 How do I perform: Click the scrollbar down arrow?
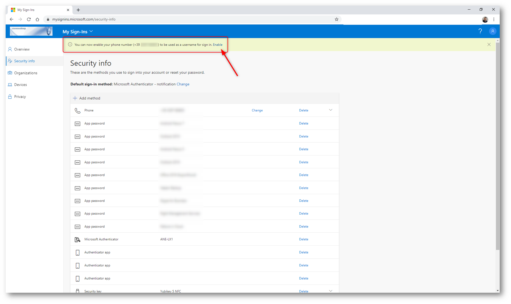click(498, 290)
